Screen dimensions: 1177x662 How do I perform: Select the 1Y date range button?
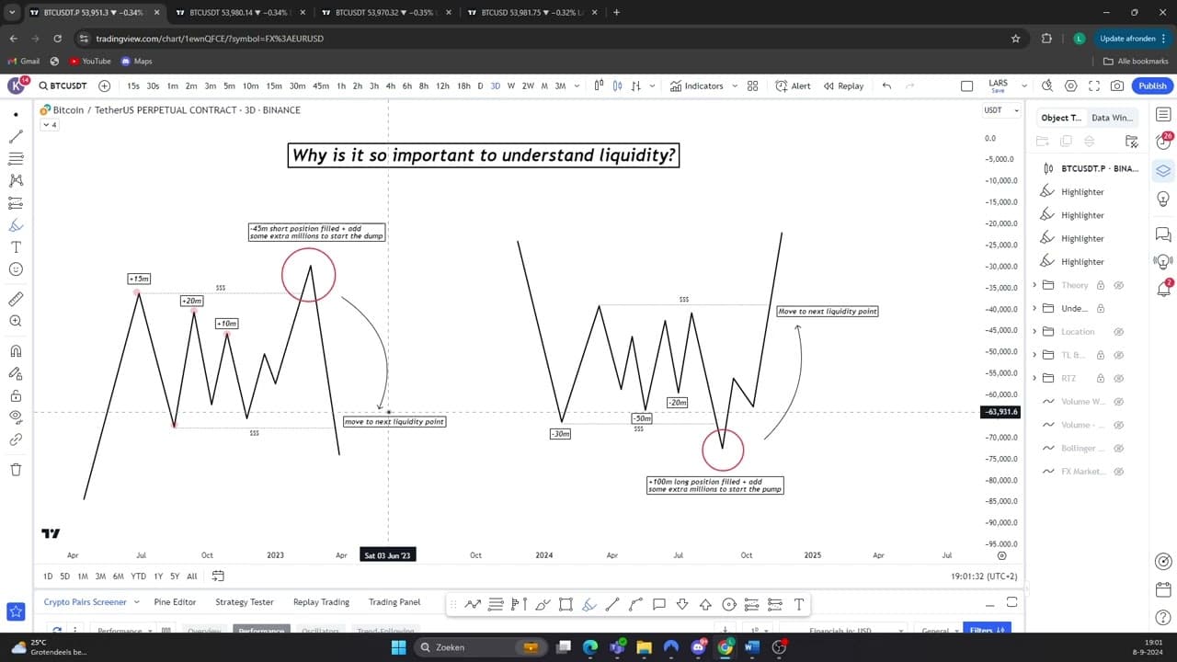[158, 576]
